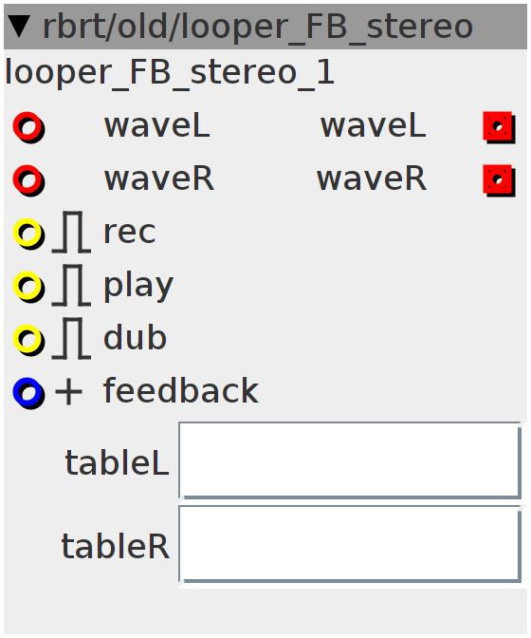Click the rbrt/old/looper_FB_stereo title bar text
Image resolution: width=531 pixels, height=638 pixels.
click(258, 27)
